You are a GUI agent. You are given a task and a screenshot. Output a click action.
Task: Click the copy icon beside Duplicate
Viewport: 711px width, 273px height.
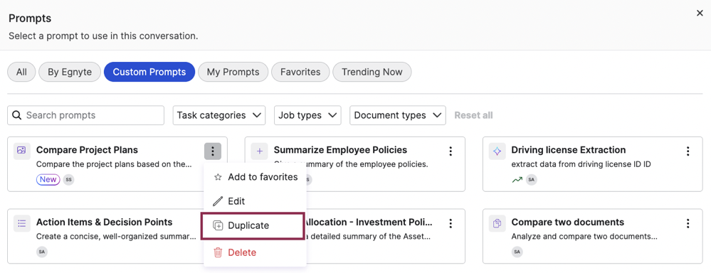pos(218,225)
